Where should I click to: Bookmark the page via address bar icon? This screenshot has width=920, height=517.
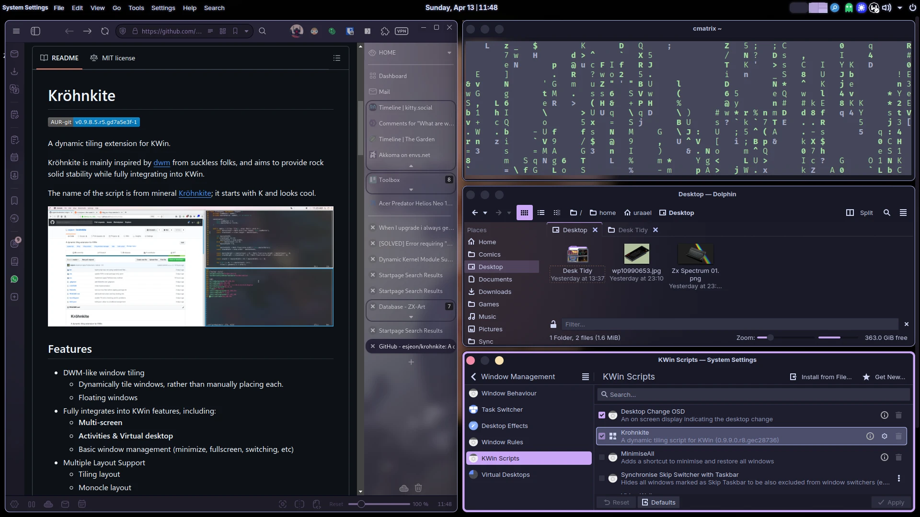pos(235,31)
